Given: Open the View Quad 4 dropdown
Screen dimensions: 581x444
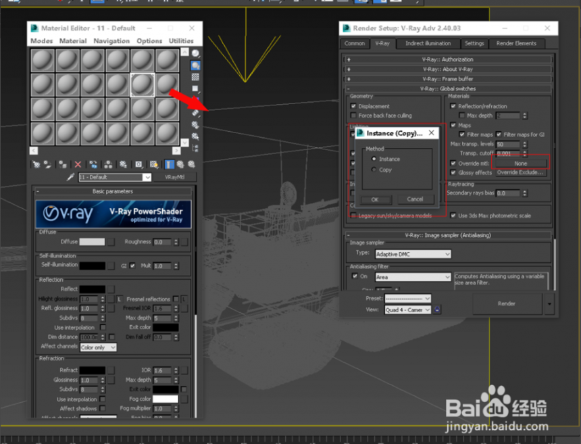Looking at the screenshot, I should click(x=407, y=310).
